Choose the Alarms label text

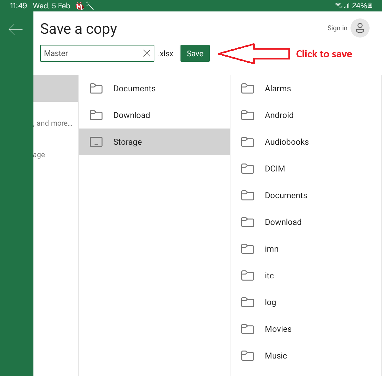point(278,88)
